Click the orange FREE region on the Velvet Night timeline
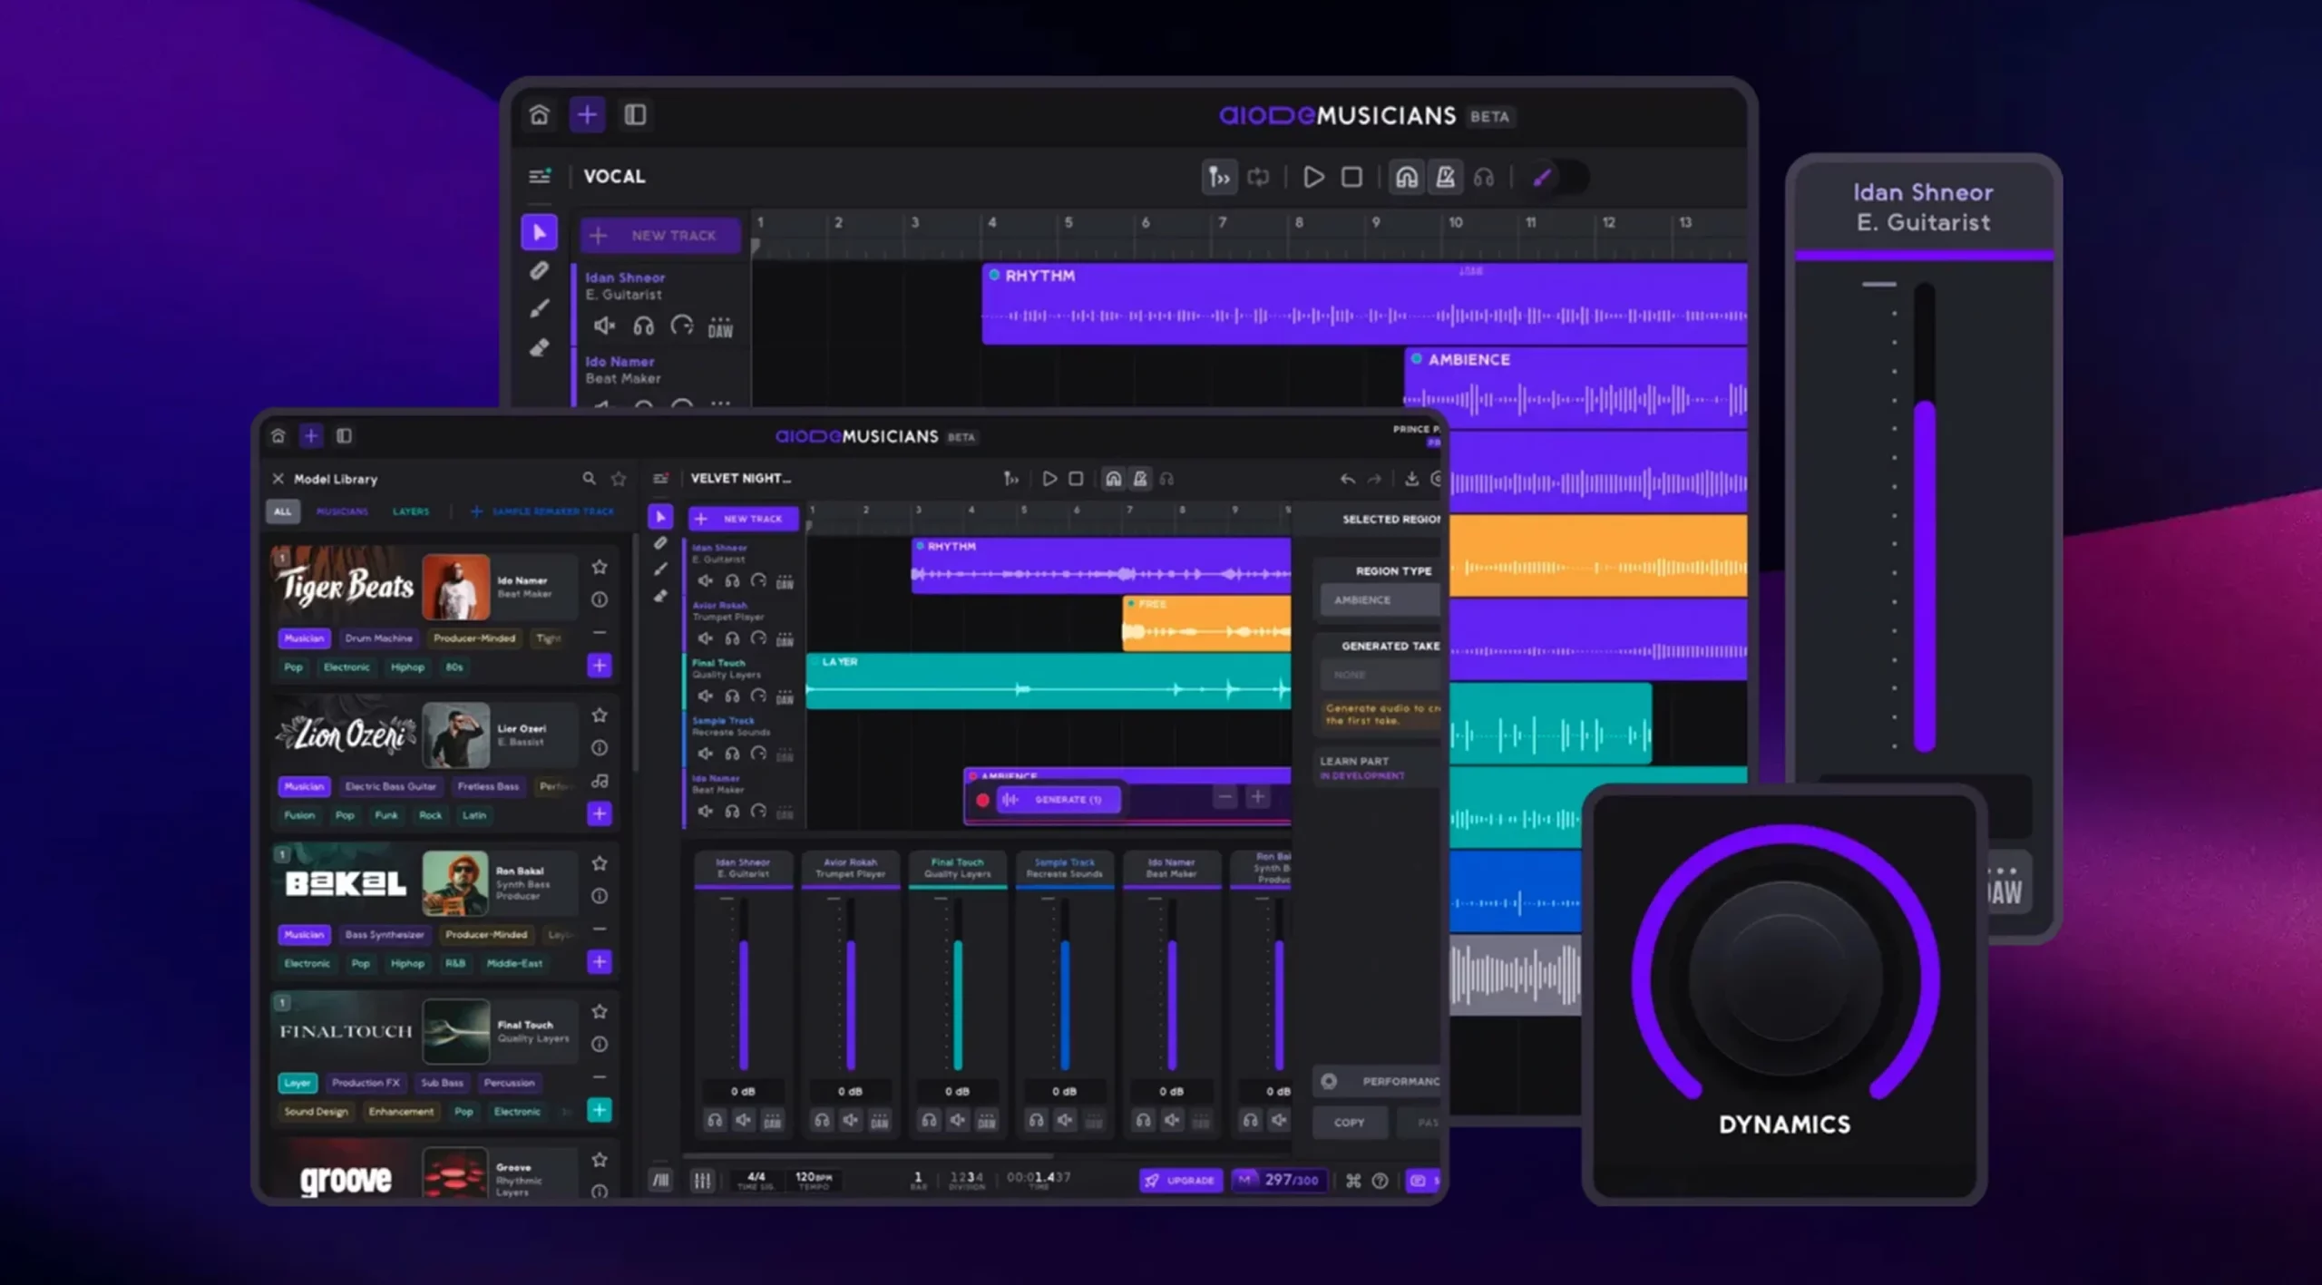The width and height of the screenshot is (2322, 1285). tap(1205, 624)
